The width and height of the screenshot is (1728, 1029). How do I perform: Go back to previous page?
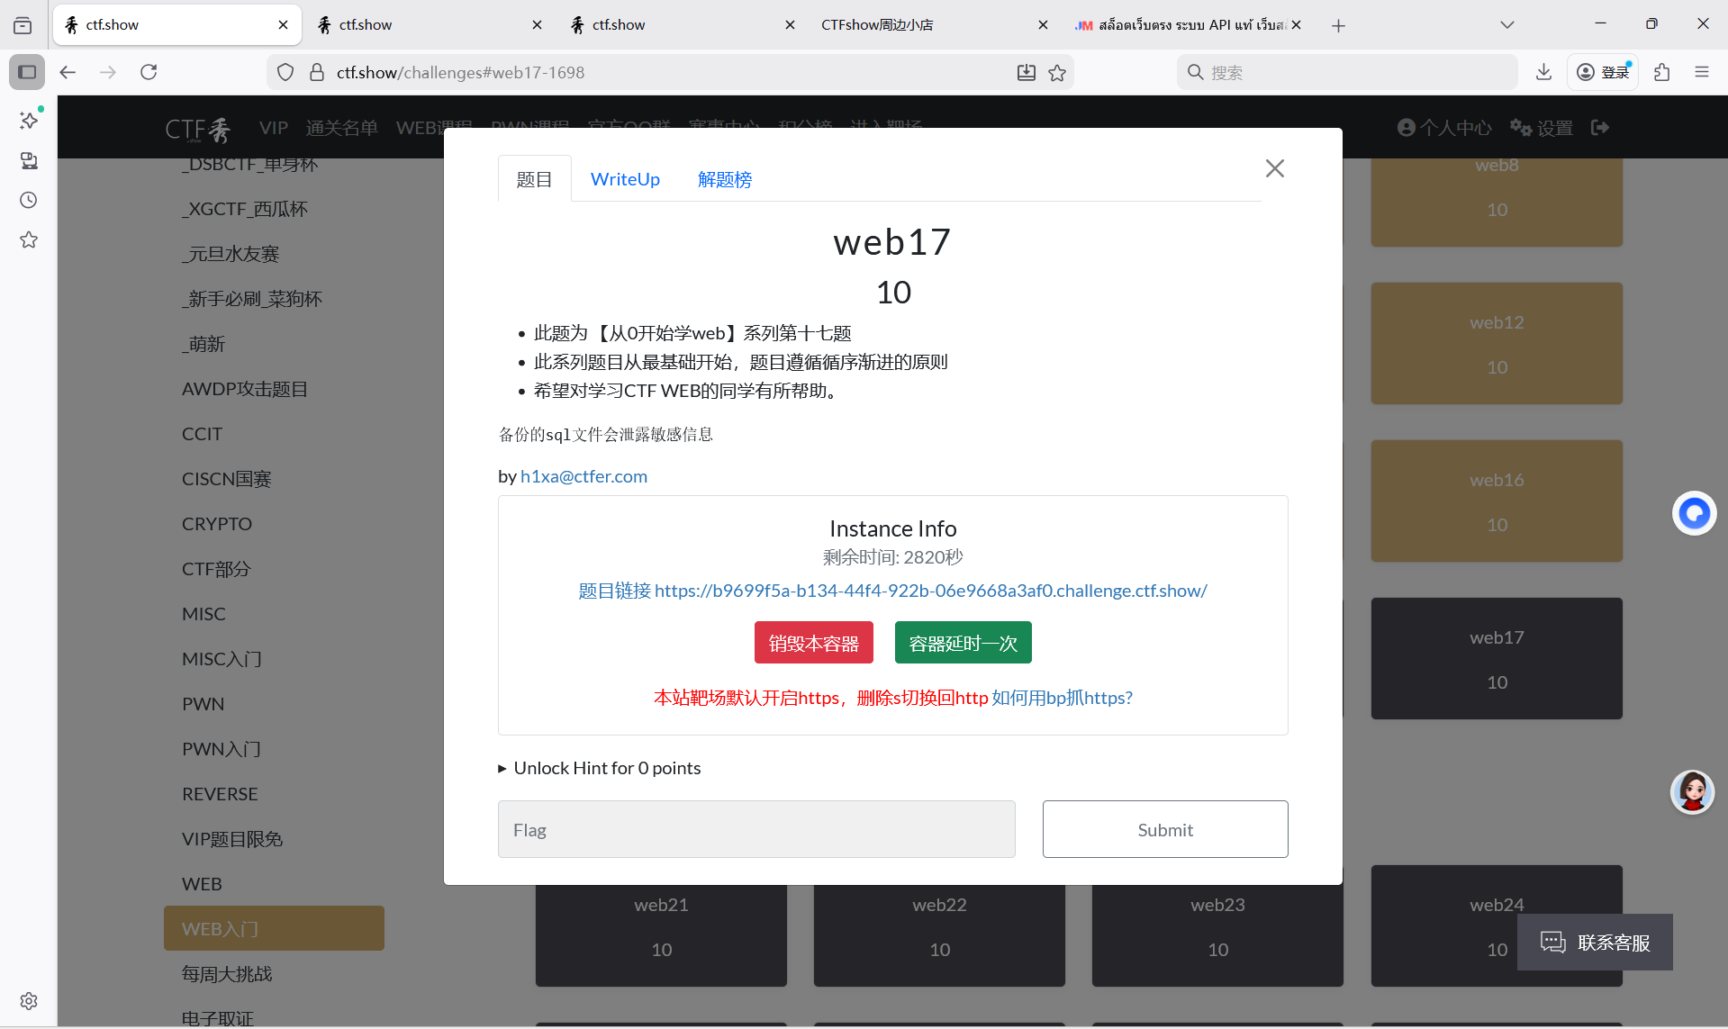tap(68, 72)
